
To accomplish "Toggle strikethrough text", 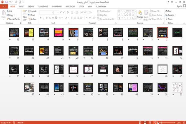I will click(x=53, y=18).
